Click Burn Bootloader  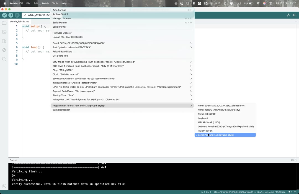(122, 110)
